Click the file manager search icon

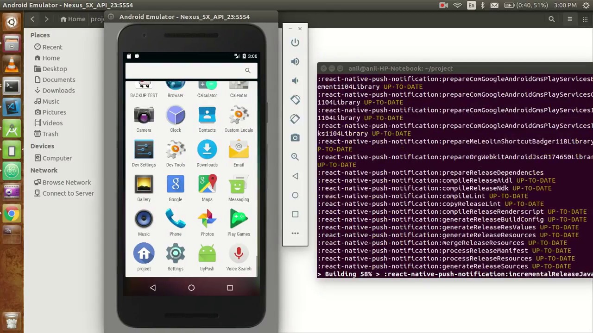[x=551, y=19]
